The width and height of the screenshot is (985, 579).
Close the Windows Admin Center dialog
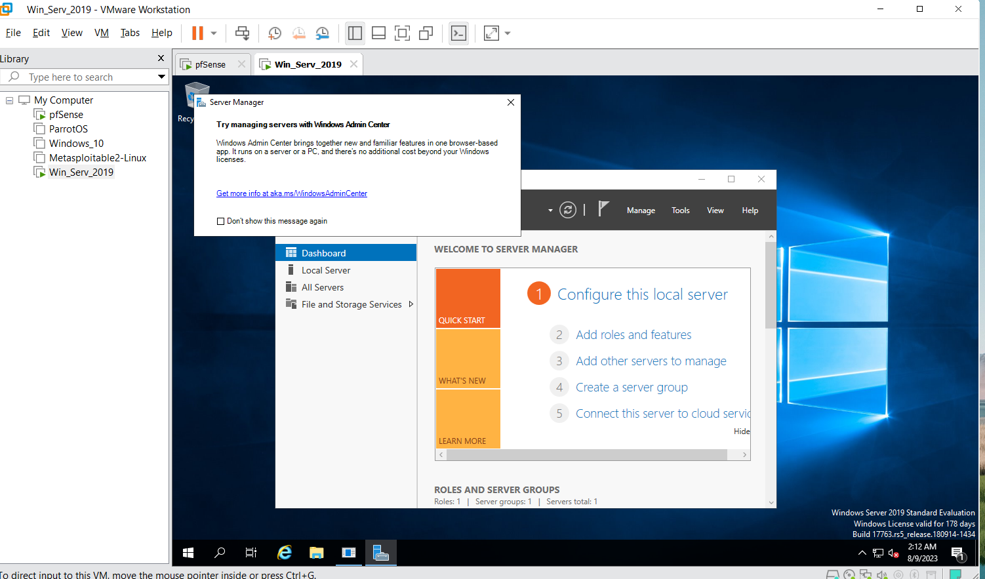coord(511,102)
